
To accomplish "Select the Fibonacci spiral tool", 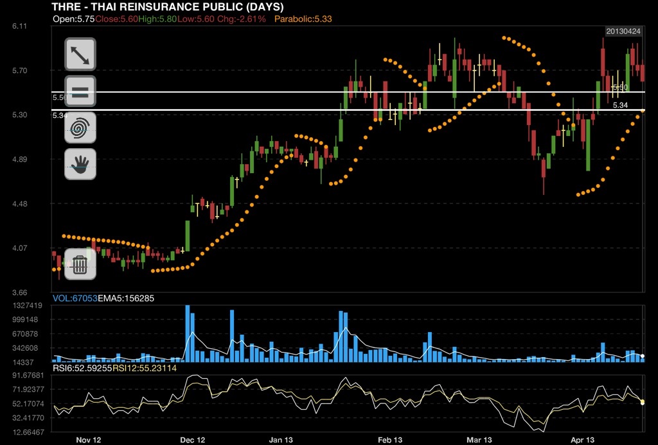I will pos(80,128).
